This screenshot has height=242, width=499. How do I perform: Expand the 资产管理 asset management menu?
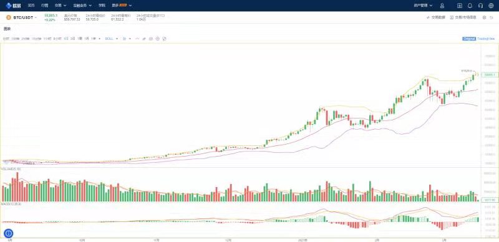point(423,6)
